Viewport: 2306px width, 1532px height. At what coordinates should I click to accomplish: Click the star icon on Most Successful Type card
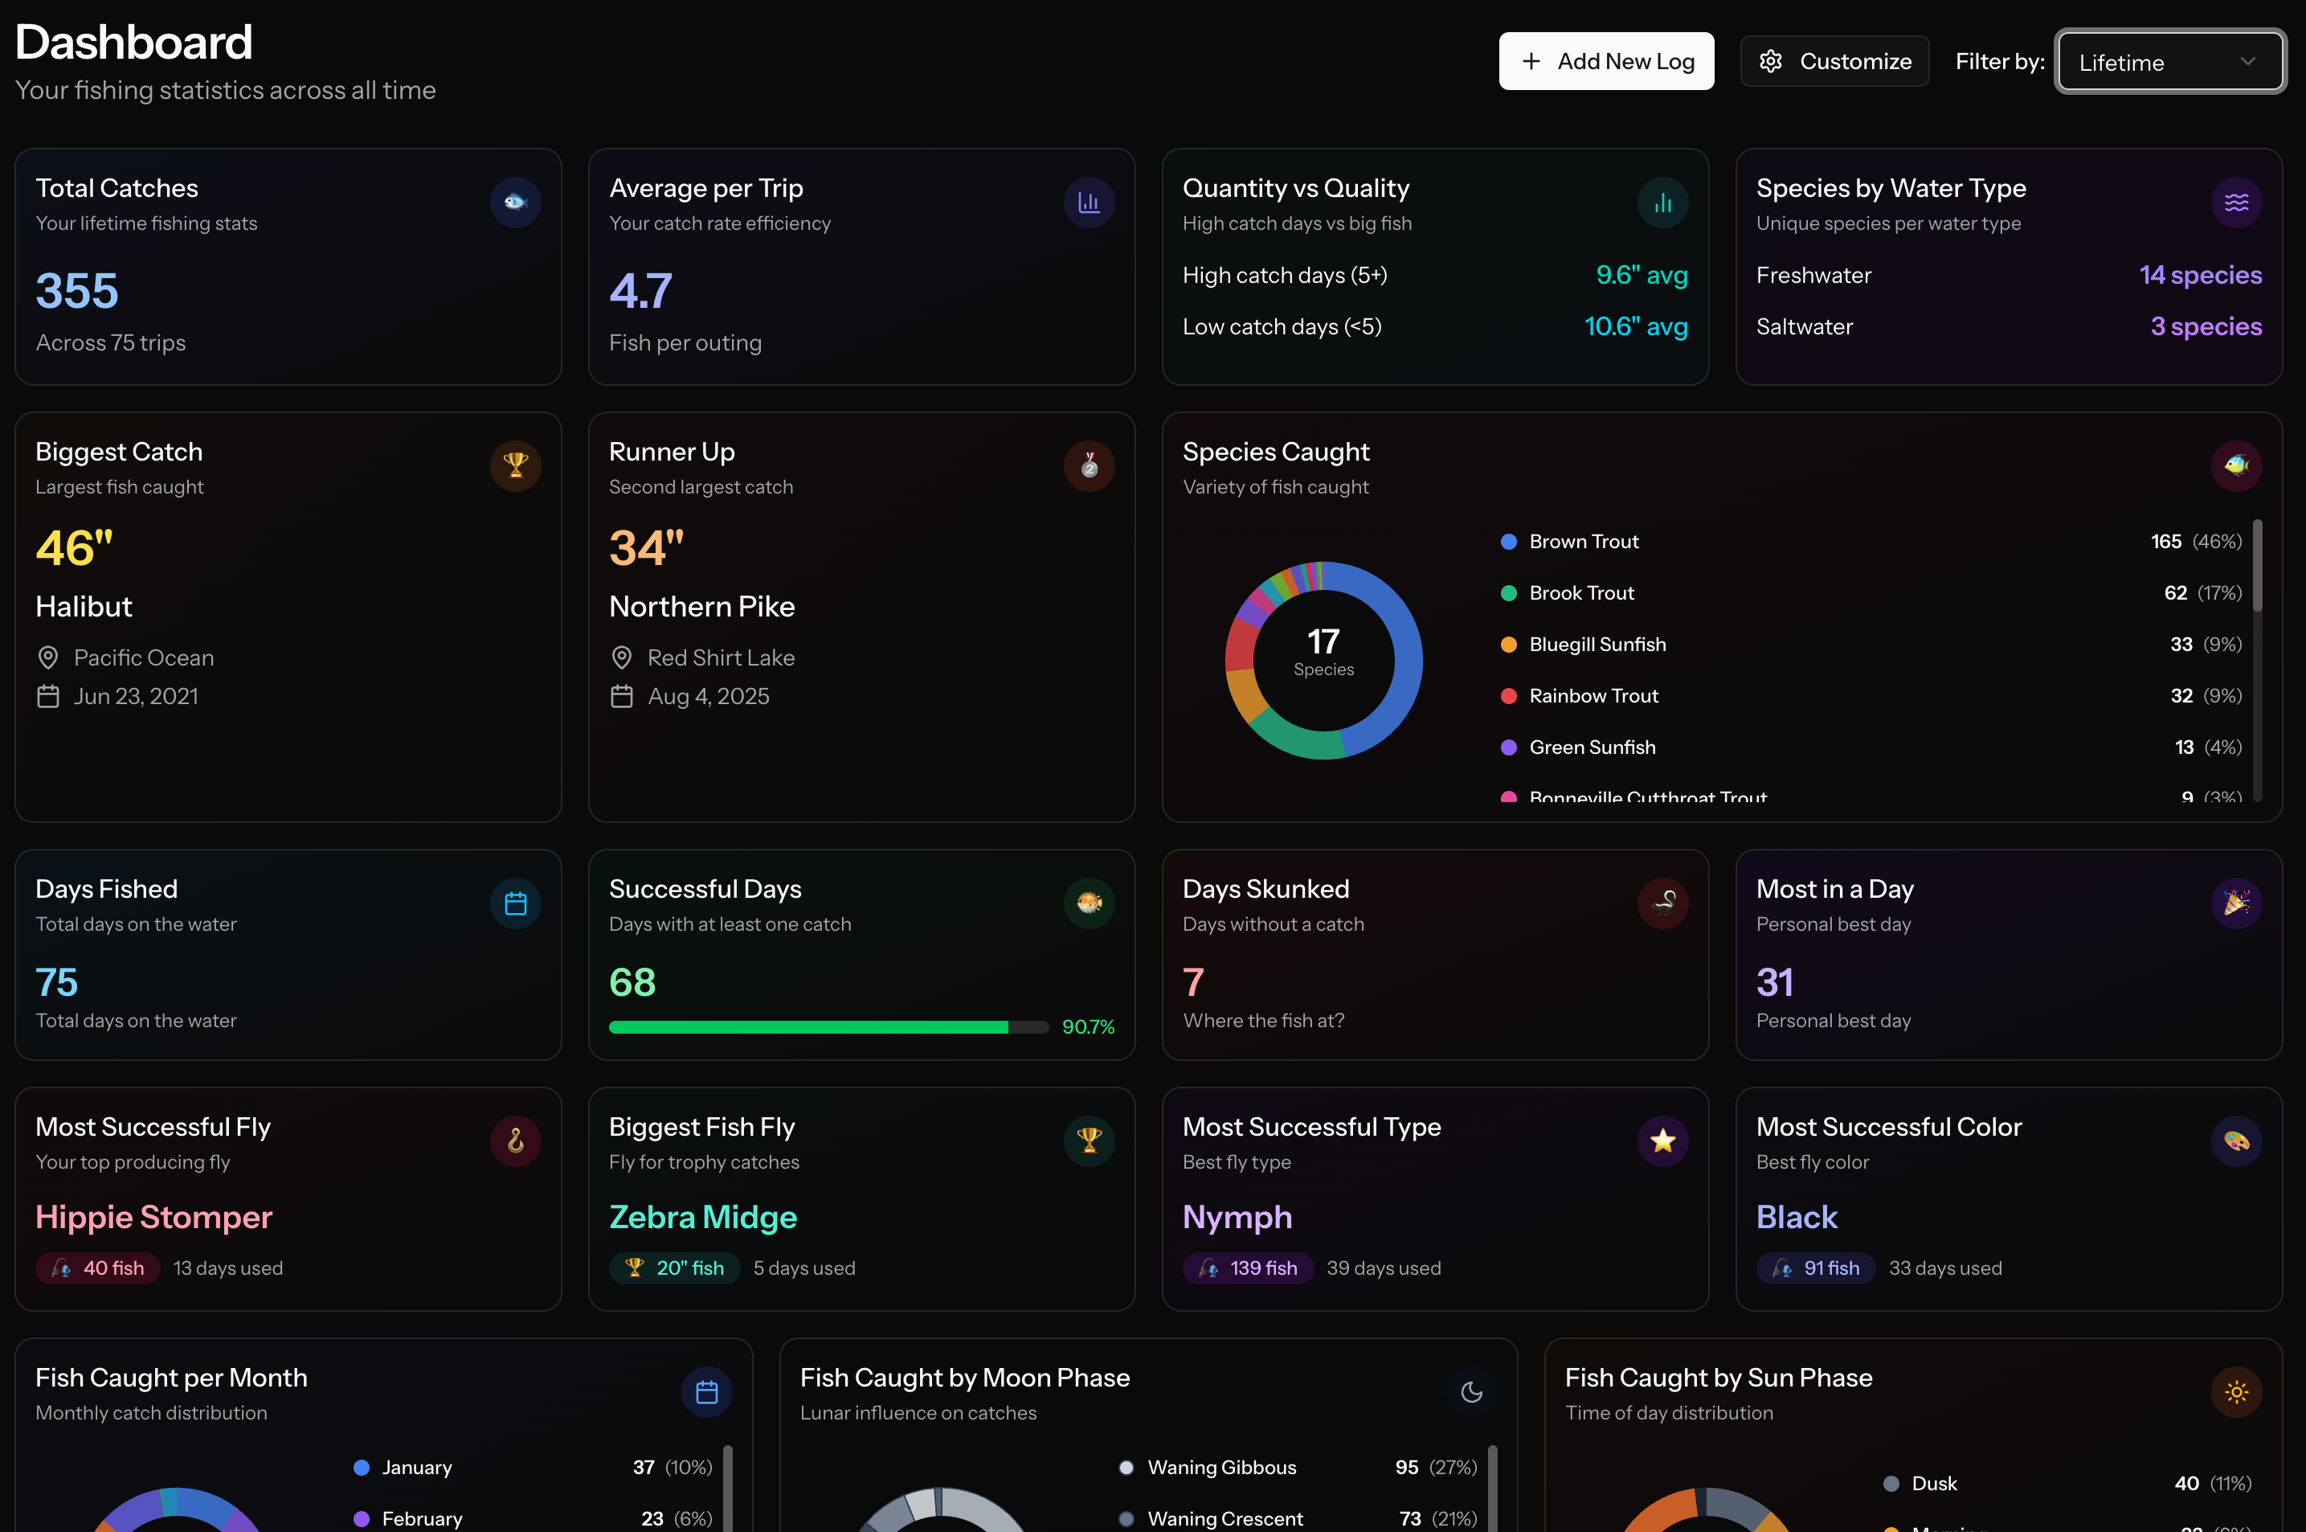point(1663,1141)
